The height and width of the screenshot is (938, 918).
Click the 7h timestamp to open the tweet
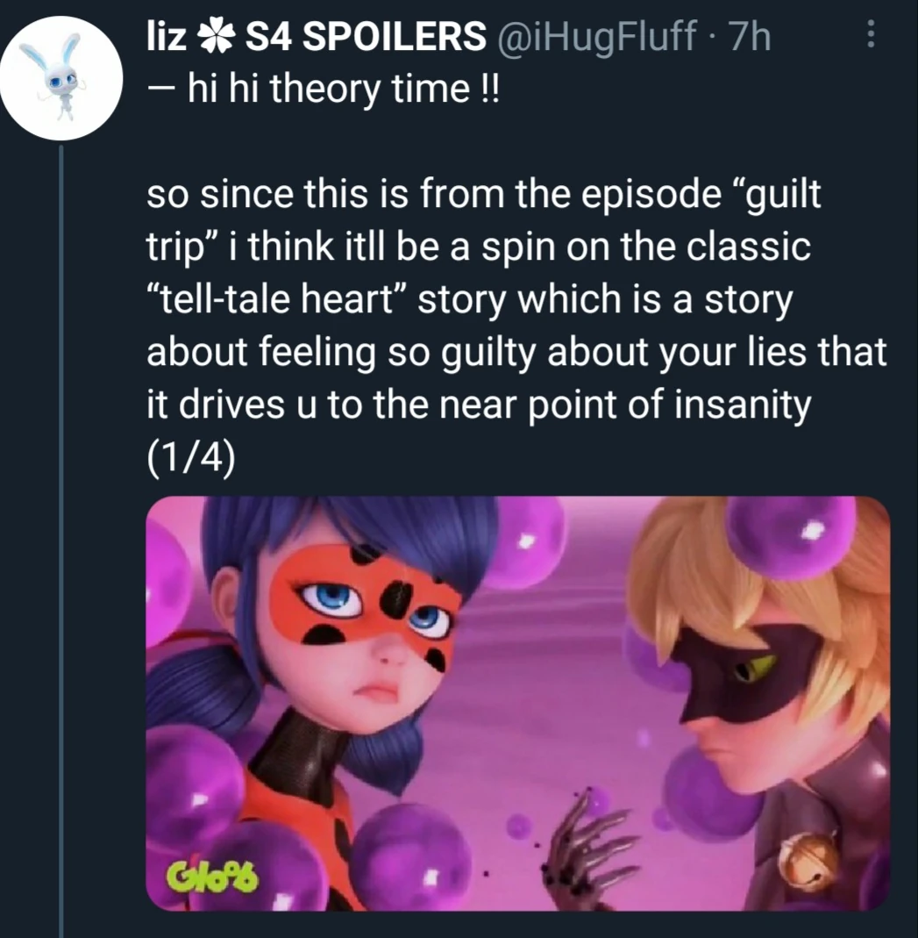(750, 35)
